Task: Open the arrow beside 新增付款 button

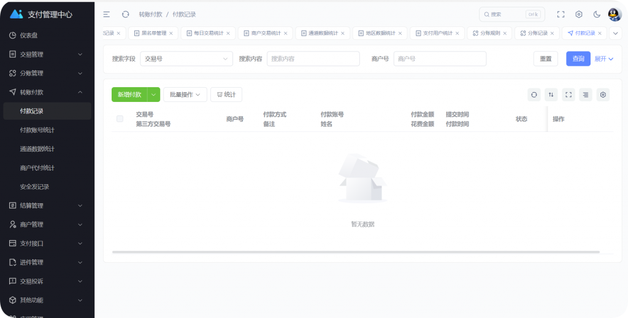Action: click(x=154, y=95)
